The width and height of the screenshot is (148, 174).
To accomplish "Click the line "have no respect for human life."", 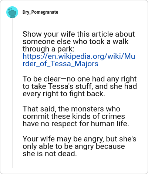I will [x=76, y=124].
